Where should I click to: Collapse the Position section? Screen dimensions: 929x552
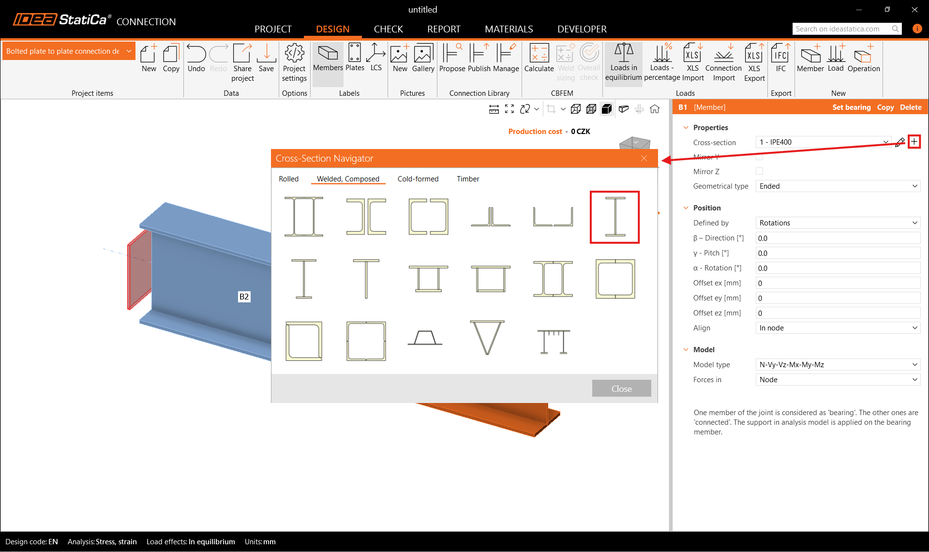click(x=686, y=208)
